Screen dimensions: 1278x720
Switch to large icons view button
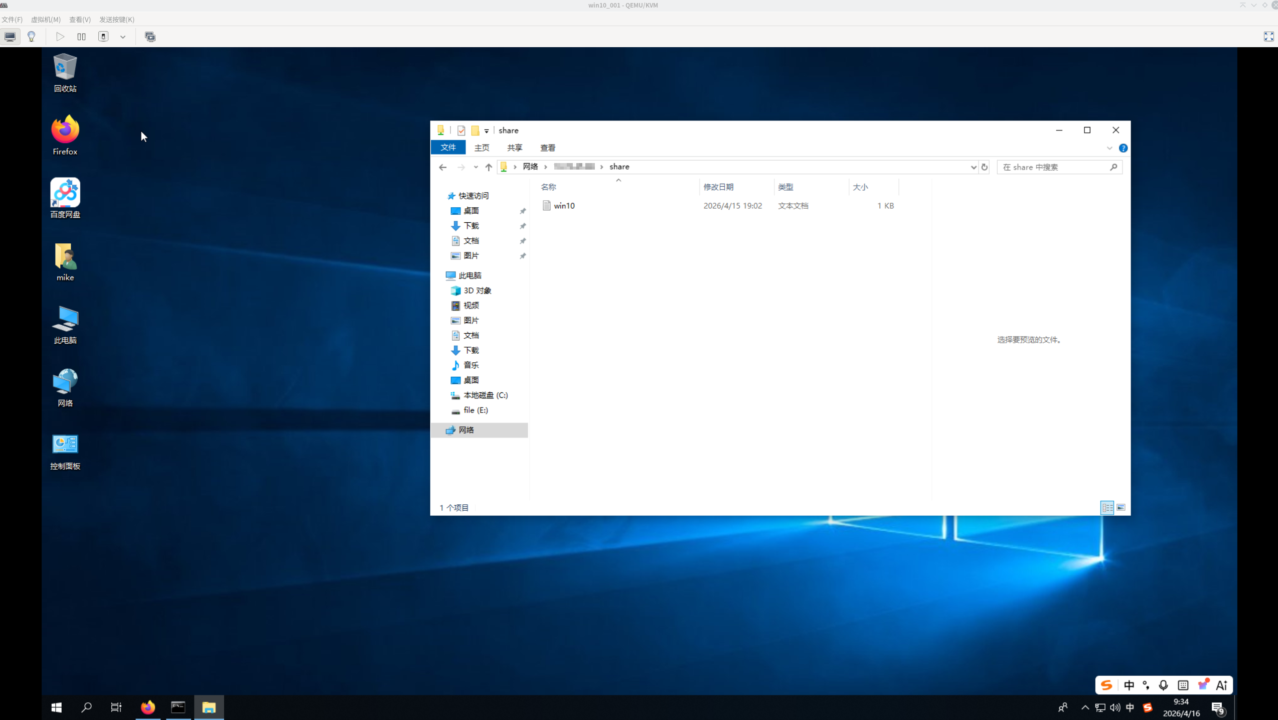click(x=1121, y=508)
